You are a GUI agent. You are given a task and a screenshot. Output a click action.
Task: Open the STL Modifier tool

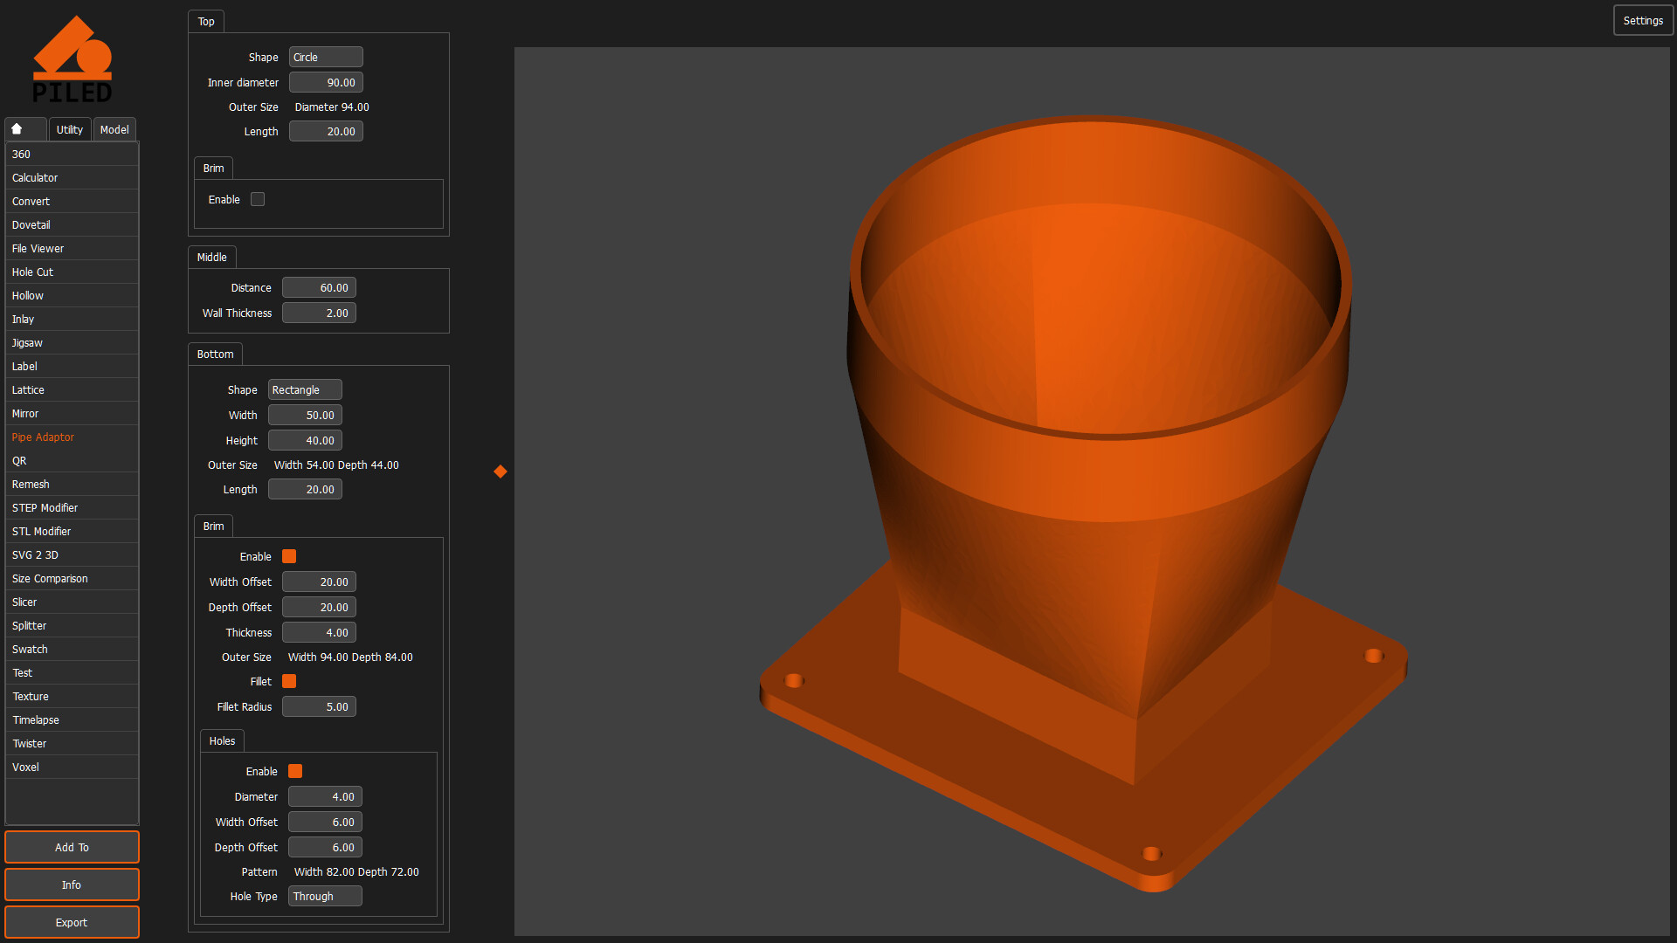tap(72, 532)
